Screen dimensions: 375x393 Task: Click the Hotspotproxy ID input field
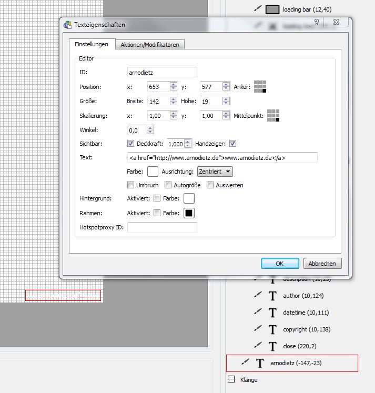click(x=162, y=227)
